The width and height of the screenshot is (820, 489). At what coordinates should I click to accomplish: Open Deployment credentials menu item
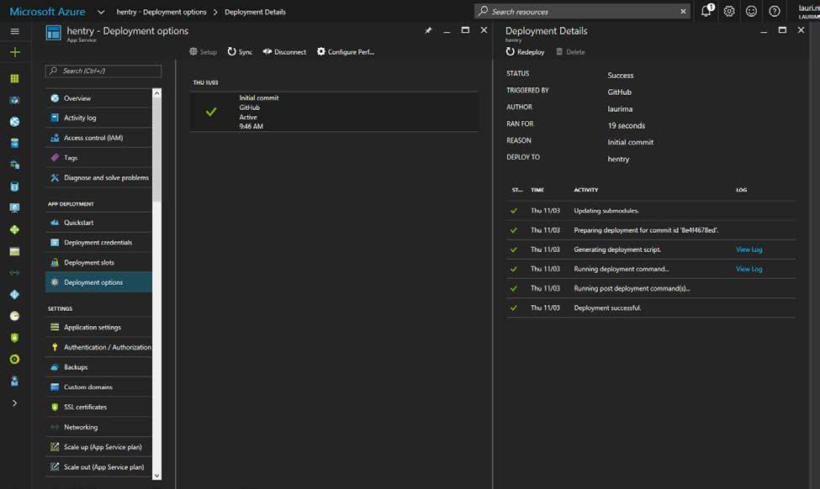point(99,243)
